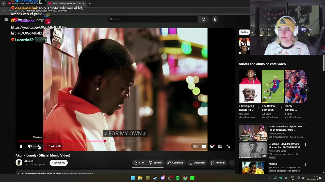Open options for Lil Wayne LOVE ME video
325x182 pixels.
tap(306, 144)
